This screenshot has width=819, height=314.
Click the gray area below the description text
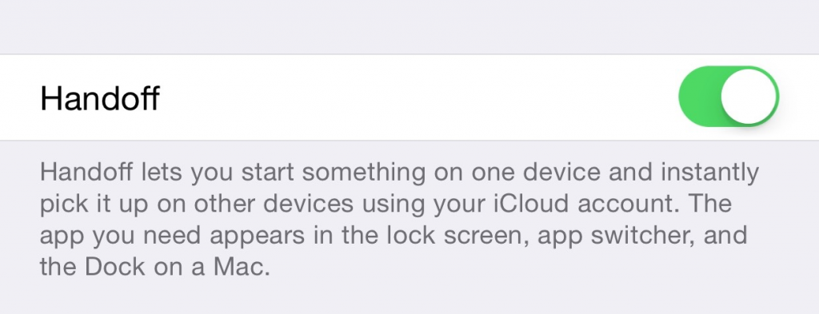(409, 298)
